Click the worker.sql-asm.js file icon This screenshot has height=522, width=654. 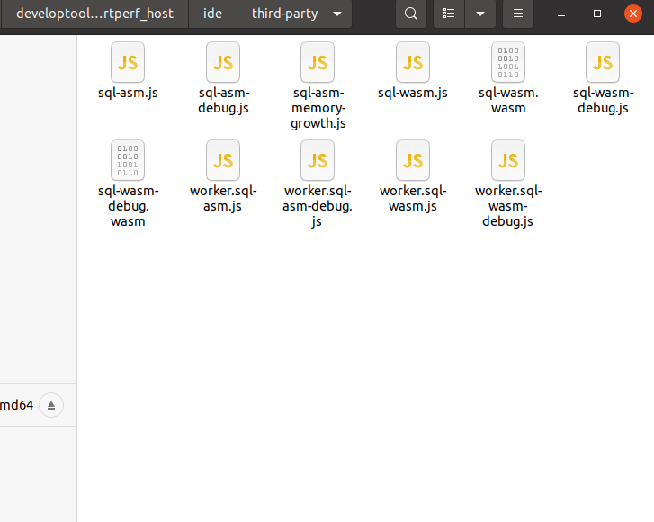[x=223, y=159]
